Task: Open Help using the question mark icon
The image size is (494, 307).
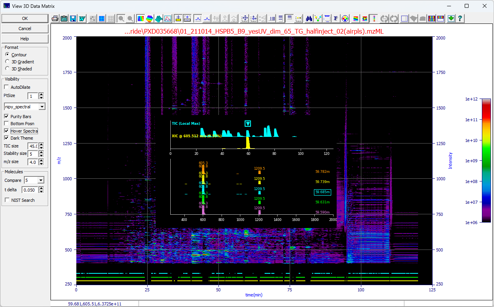Action: pyautogui.click(x=460, y=18)
